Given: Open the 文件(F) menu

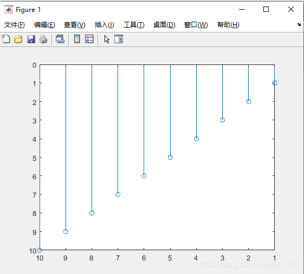Looking at the screenshot, I should click(x=15, y=25).
